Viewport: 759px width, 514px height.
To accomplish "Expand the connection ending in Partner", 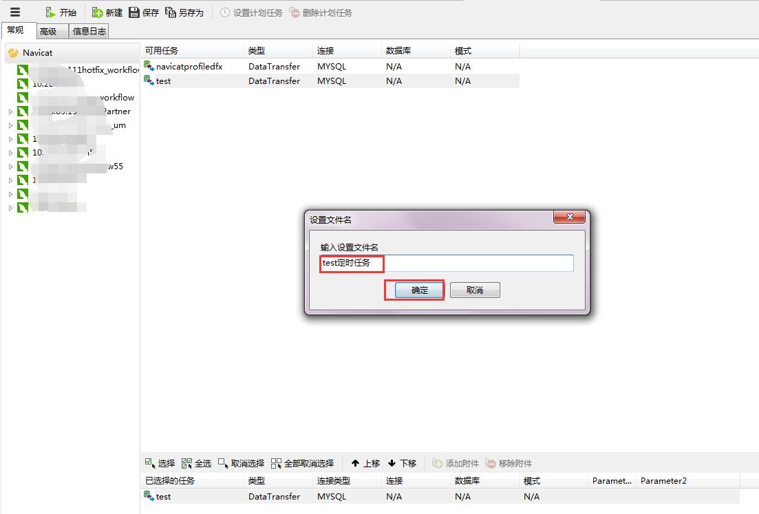I will (x=10, y=111).
